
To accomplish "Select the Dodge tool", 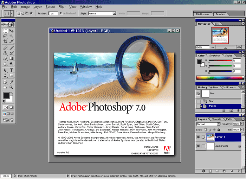I will 11,64.
